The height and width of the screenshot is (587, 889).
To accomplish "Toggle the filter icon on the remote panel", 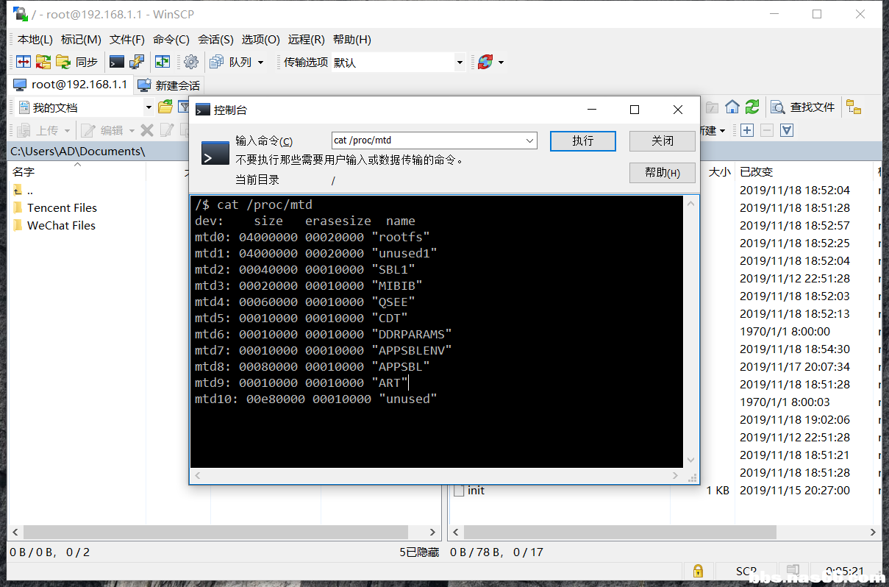I will coord(787,130).
